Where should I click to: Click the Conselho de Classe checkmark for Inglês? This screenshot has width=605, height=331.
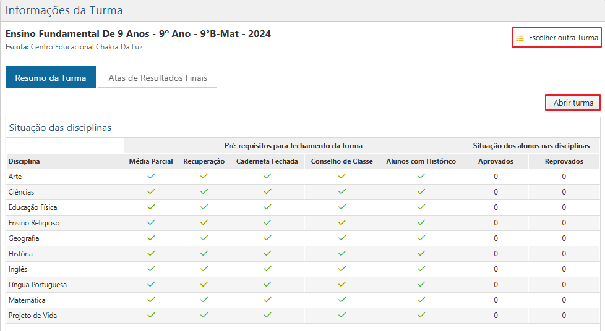click(342, 269)
